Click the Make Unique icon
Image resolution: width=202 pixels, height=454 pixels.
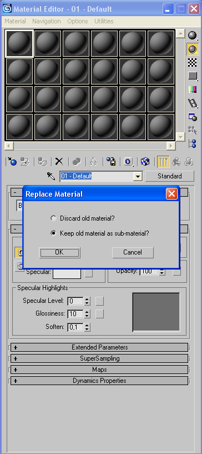coord(94,161)
